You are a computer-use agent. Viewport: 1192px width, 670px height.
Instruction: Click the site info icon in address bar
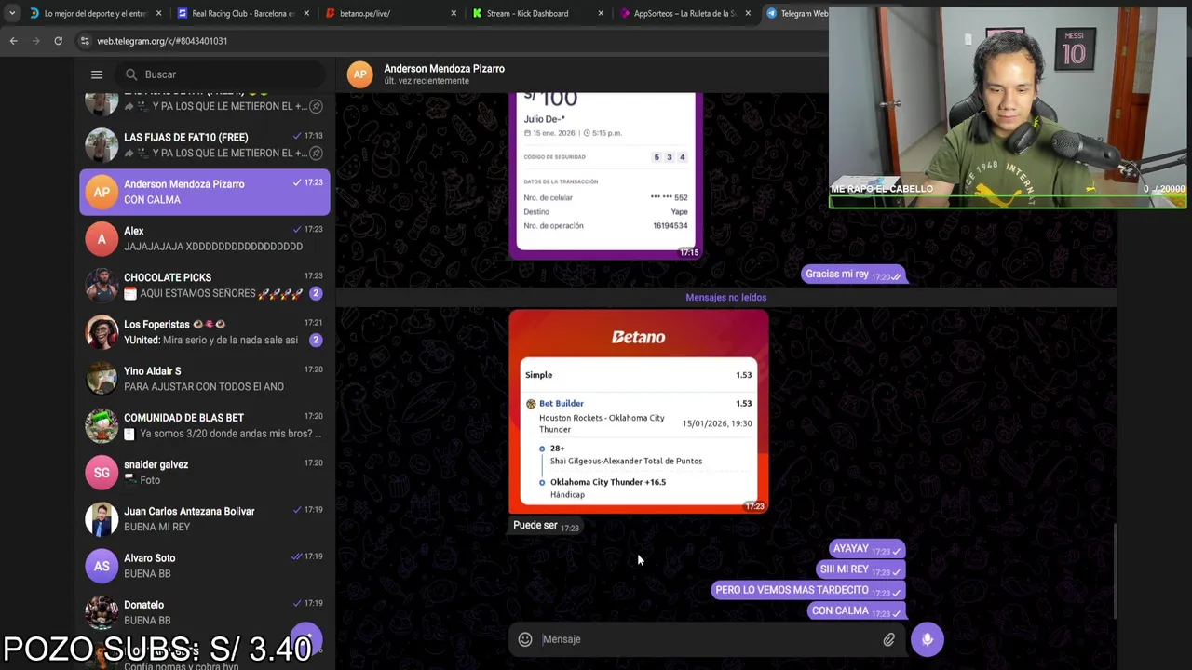point(85,41)
